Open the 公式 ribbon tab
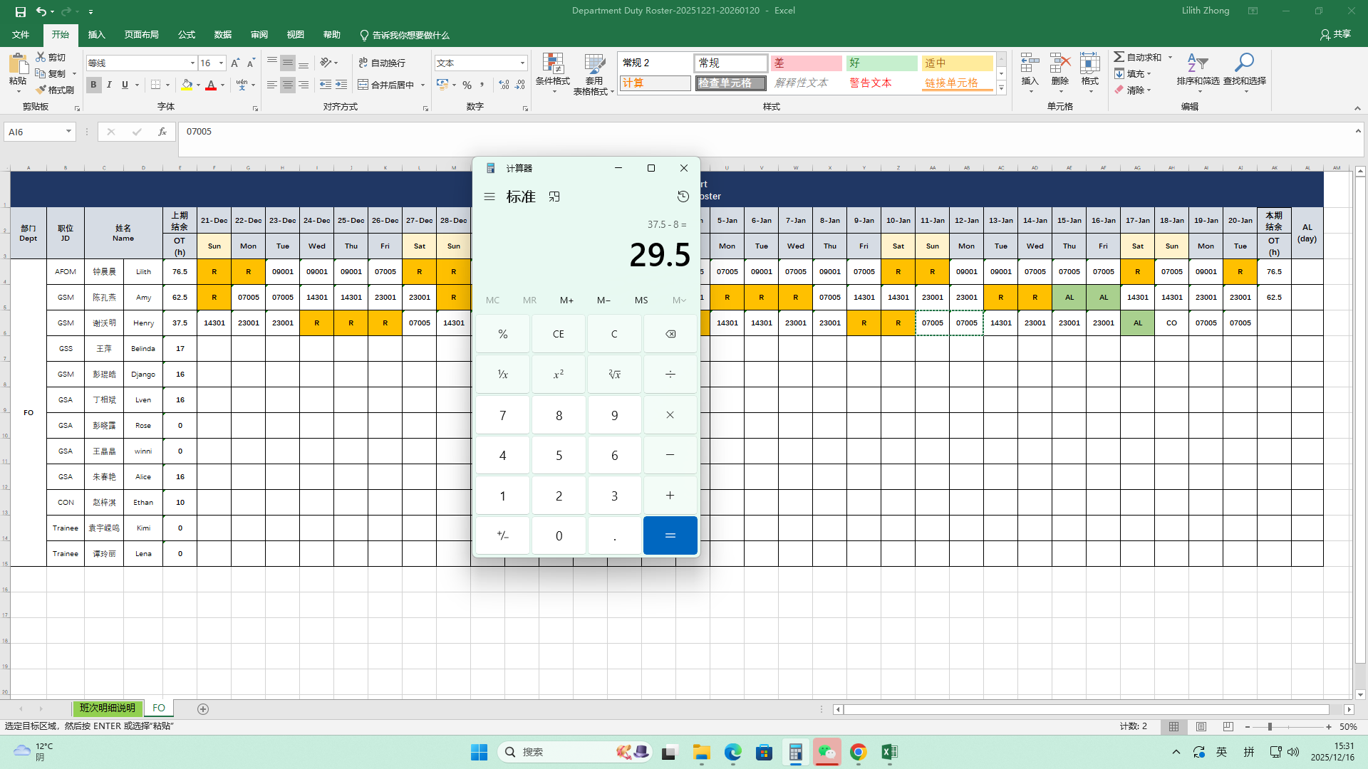 coord(187,35)
